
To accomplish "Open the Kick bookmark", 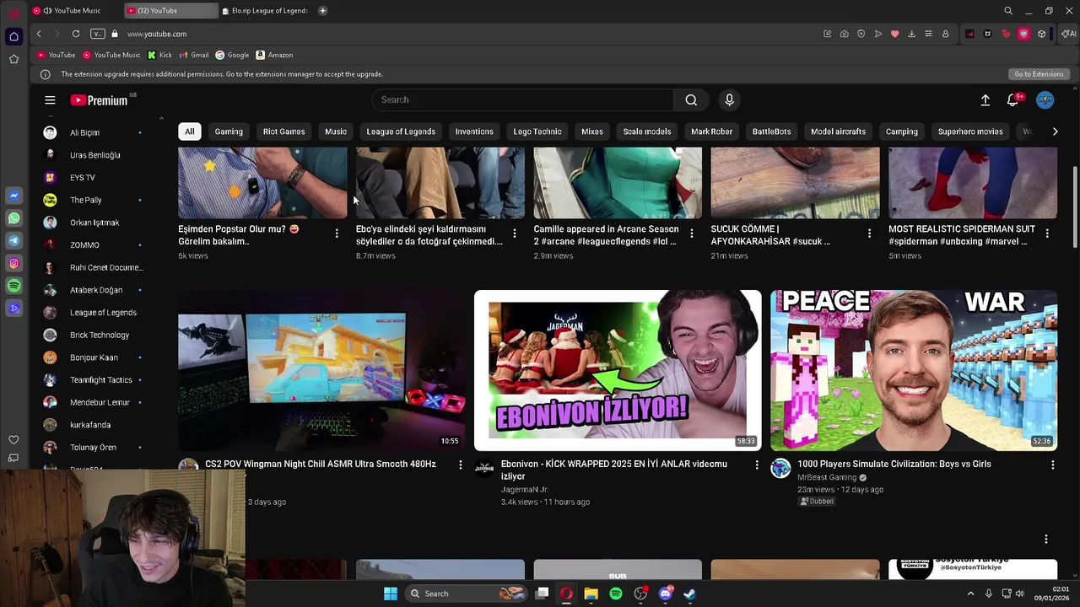I will click(159, 55).
